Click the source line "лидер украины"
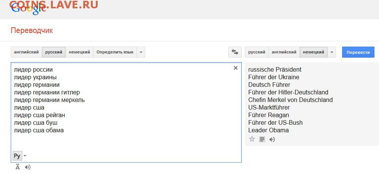 point(35,77)
